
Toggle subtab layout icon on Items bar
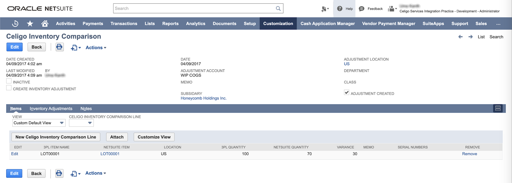498,108
